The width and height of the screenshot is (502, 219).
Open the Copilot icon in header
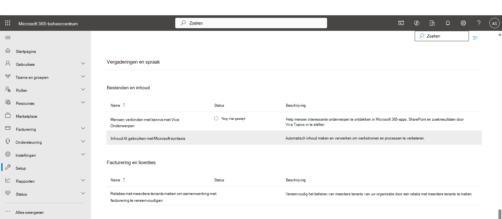pyautogui.click(x=417, y=23)
